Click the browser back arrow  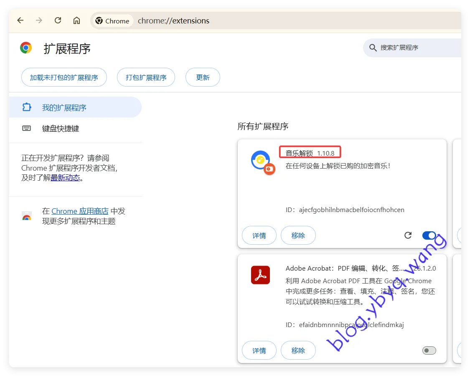pos(20,20)
